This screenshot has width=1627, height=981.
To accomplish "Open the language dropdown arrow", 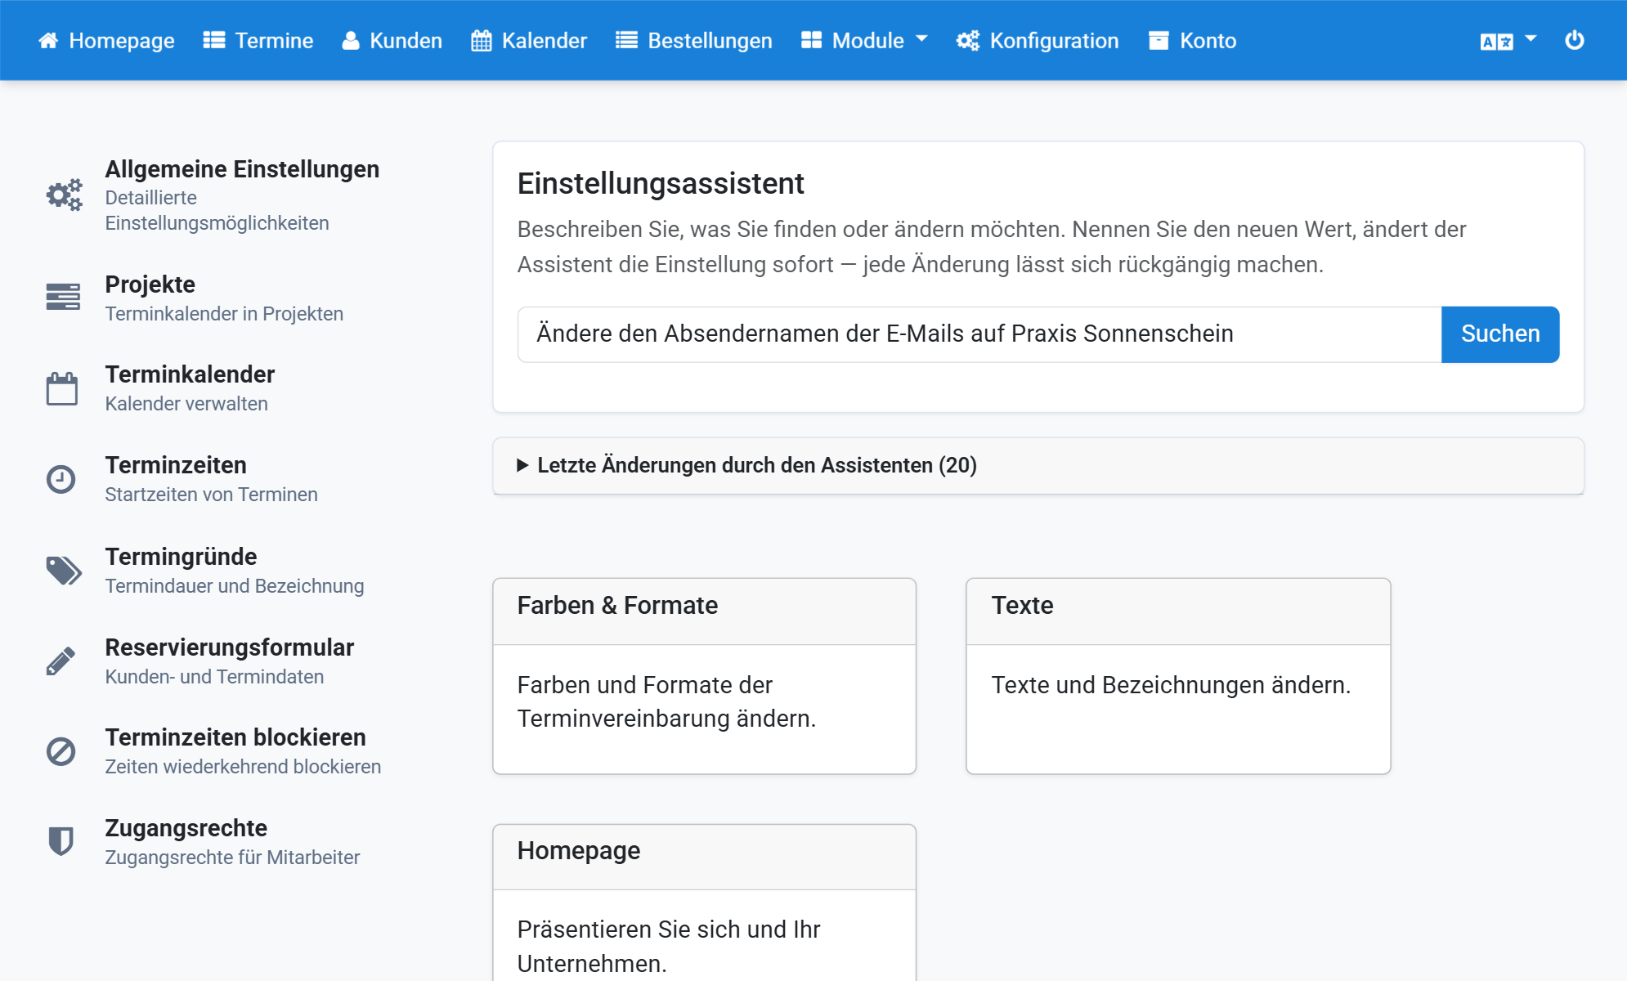I will pyautogui.click(x=1531, y=39).
